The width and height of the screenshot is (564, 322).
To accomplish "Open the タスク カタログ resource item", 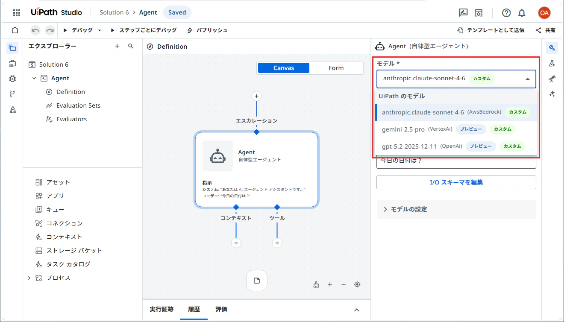I will pos(68,264).
